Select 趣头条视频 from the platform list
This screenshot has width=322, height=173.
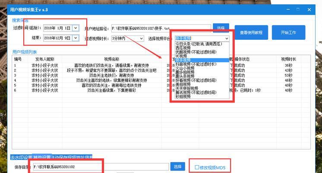(x=185, y=76)
